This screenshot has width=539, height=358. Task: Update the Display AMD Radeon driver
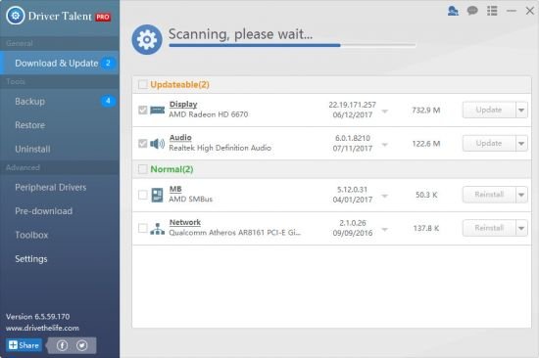(489, 110)
